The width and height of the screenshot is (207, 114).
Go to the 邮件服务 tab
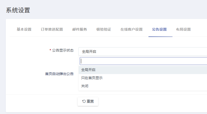click(x=79, y=29)
